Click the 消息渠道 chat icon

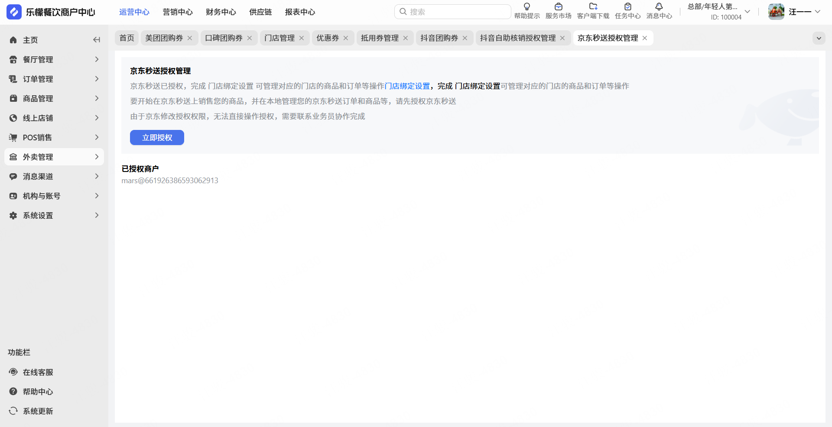click(x=13, y=176)
